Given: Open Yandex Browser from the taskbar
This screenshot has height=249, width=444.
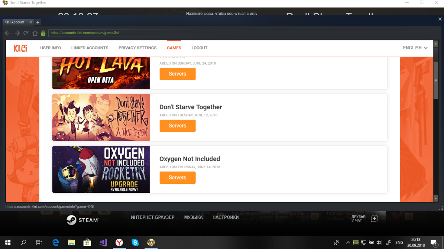Looking at the screenshot, I should (119, 243).
